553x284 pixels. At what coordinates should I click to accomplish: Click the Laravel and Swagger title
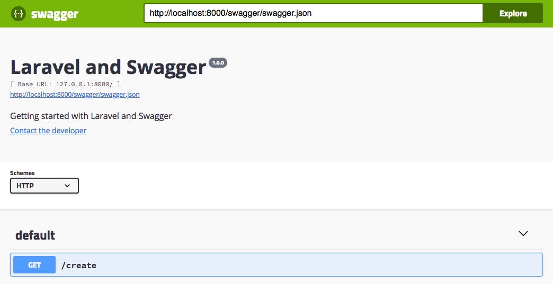tap(108, 67)
